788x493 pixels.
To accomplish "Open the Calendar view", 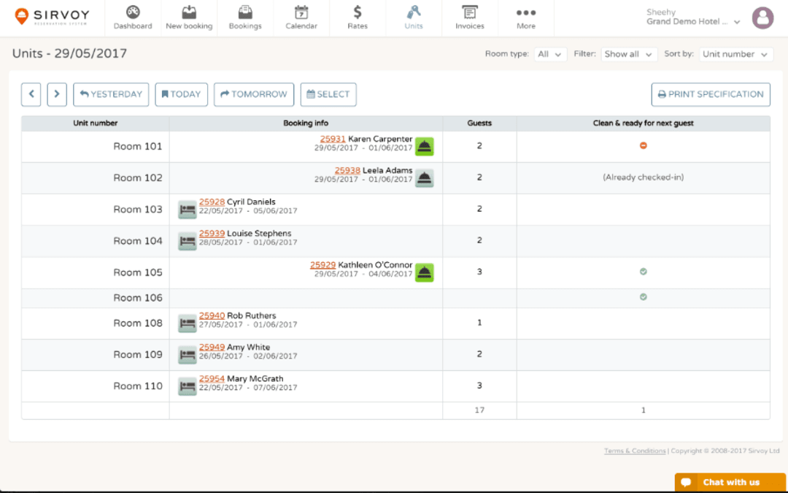I will 301,16.
